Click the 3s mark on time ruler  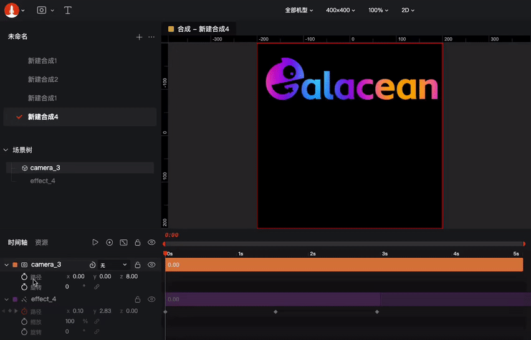click(x=385, y=253)
